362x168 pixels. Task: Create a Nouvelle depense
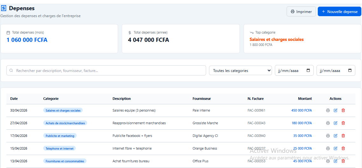tap(340, 11)
